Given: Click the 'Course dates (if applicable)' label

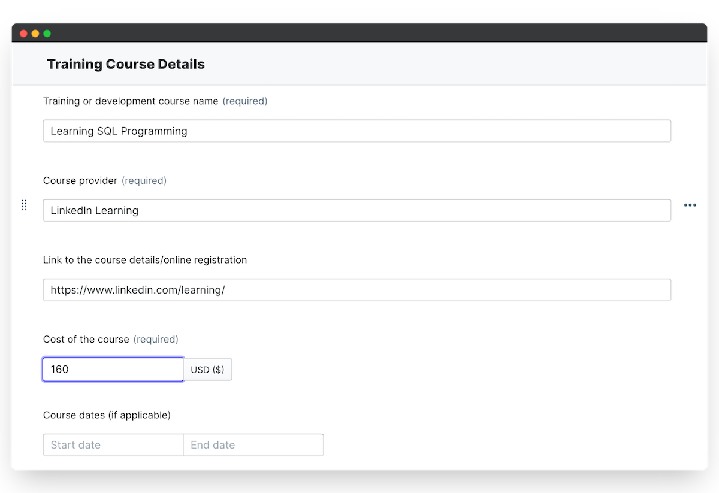Looking at the screenshot, I should point(107,415).
